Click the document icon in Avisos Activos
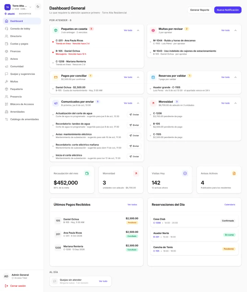Image resolution: width=247 pixels, height=292 pixels. 234,173
